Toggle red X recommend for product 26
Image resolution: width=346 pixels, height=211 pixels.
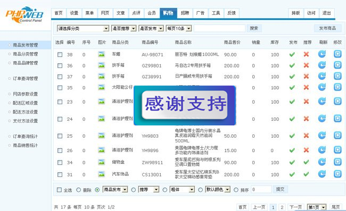pyautogui.click(x=306, y=150)
